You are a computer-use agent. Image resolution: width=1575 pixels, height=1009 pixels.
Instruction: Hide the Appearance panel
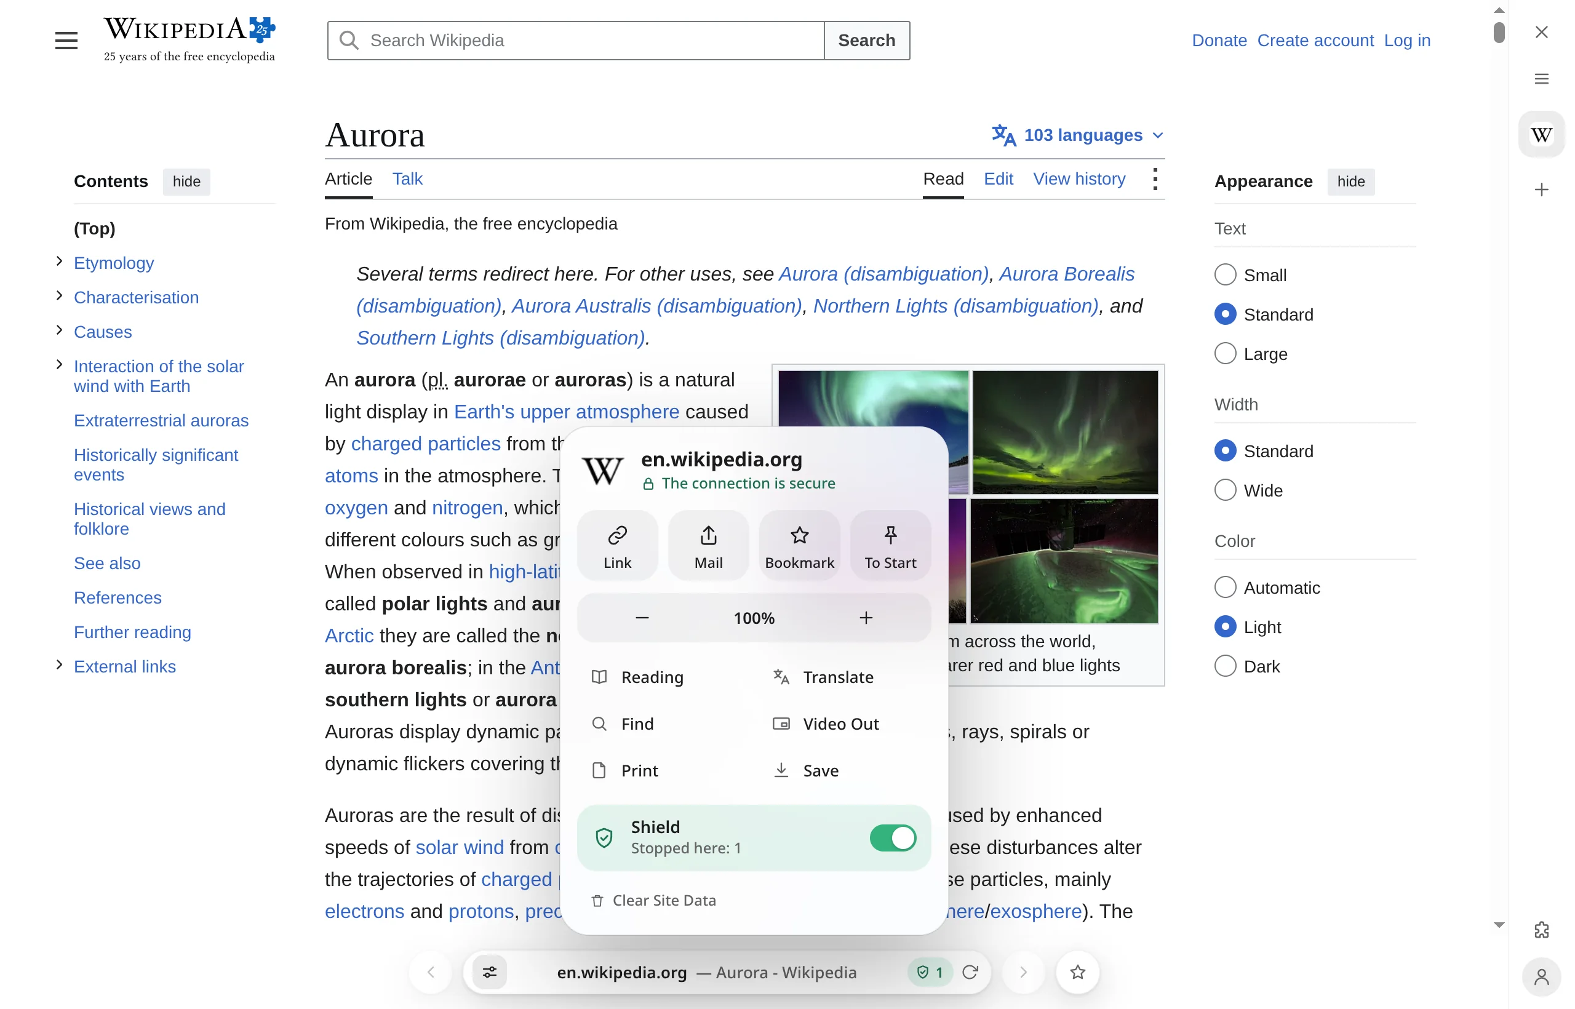coord(1350,181)
